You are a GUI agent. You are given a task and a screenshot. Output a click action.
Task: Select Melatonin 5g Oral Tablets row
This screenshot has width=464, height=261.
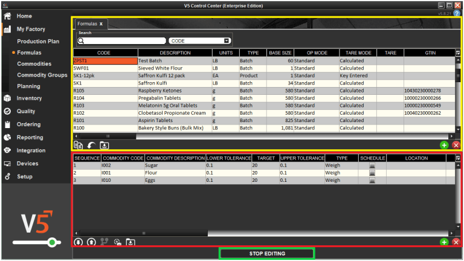(264, 106)
